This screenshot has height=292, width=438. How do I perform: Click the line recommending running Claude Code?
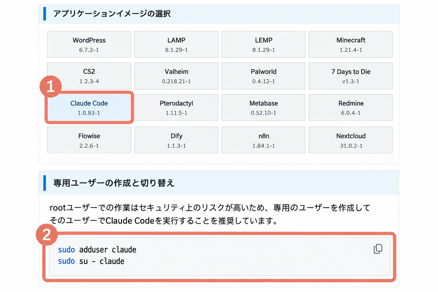pos(164,221)
